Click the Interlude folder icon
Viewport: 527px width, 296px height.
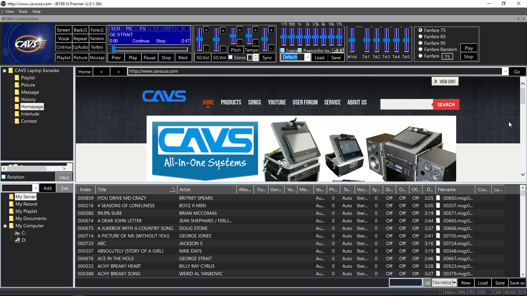(17, 114)
